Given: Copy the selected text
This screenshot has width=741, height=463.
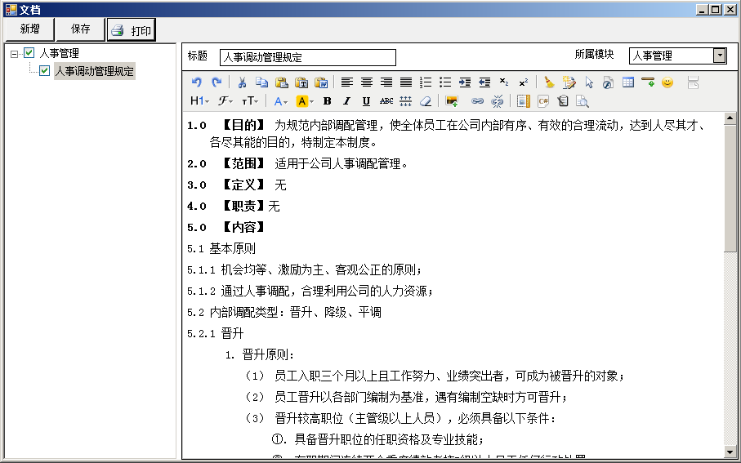Looking at the screenshot, I should point(261,82).
